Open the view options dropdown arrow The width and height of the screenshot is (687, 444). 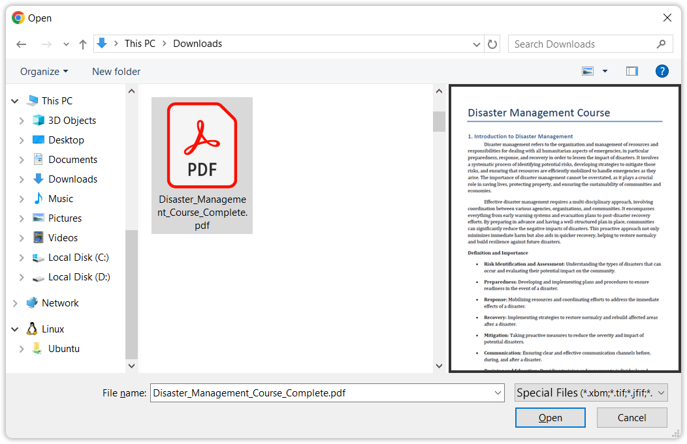pyautogui.click(x=605, y=71)
